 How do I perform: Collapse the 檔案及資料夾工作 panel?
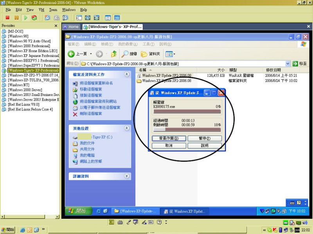127,74
